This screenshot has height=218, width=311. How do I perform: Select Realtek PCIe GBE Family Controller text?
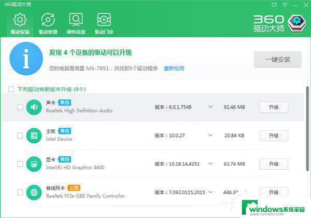tap(86, 196)
